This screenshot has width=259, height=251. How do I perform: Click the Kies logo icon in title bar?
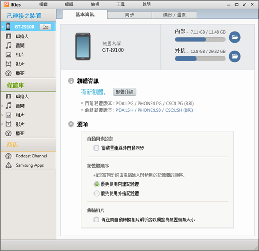pos(6,4)
